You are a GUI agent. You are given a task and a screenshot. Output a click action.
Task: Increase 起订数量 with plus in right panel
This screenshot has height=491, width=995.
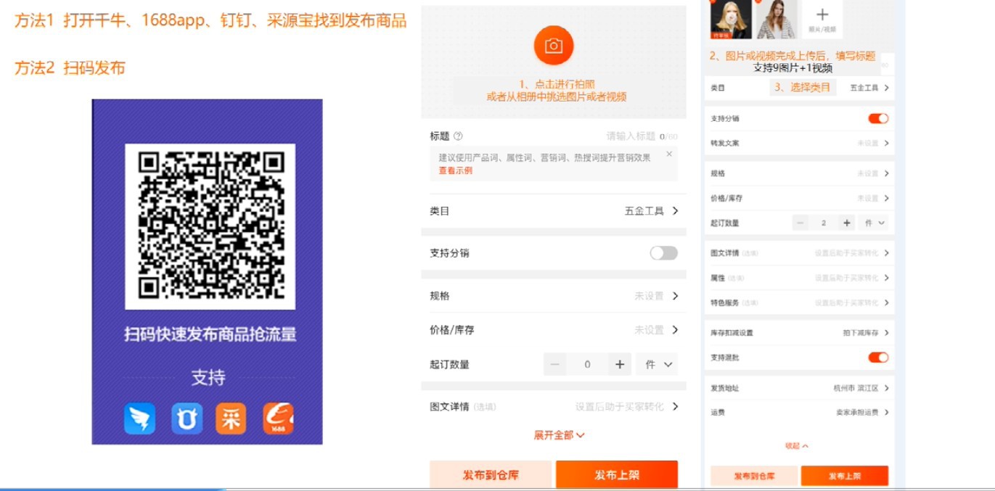pyautogui.click(x=846, y=223)
